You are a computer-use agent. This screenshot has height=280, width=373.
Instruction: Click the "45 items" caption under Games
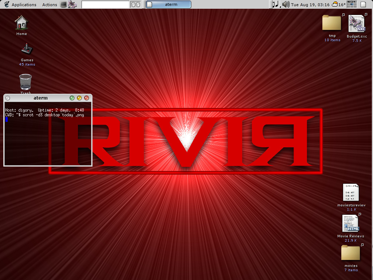(x=27, y=65)
